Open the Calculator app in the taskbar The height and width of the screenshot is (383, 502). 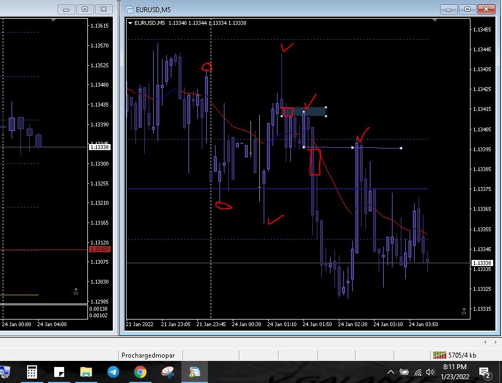click(x=32, y=373)
